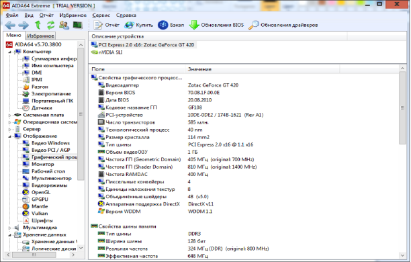
Task: Open the Сервис menu
Action: tap(101, 15)
